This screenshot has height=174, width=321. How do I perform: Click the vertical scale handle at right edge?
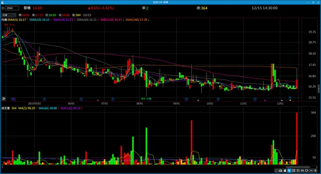pos(319,89)
